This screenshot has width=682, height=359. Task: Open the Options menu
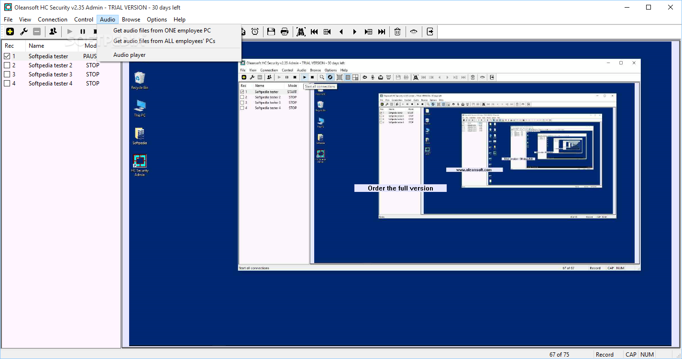(157, 20)
